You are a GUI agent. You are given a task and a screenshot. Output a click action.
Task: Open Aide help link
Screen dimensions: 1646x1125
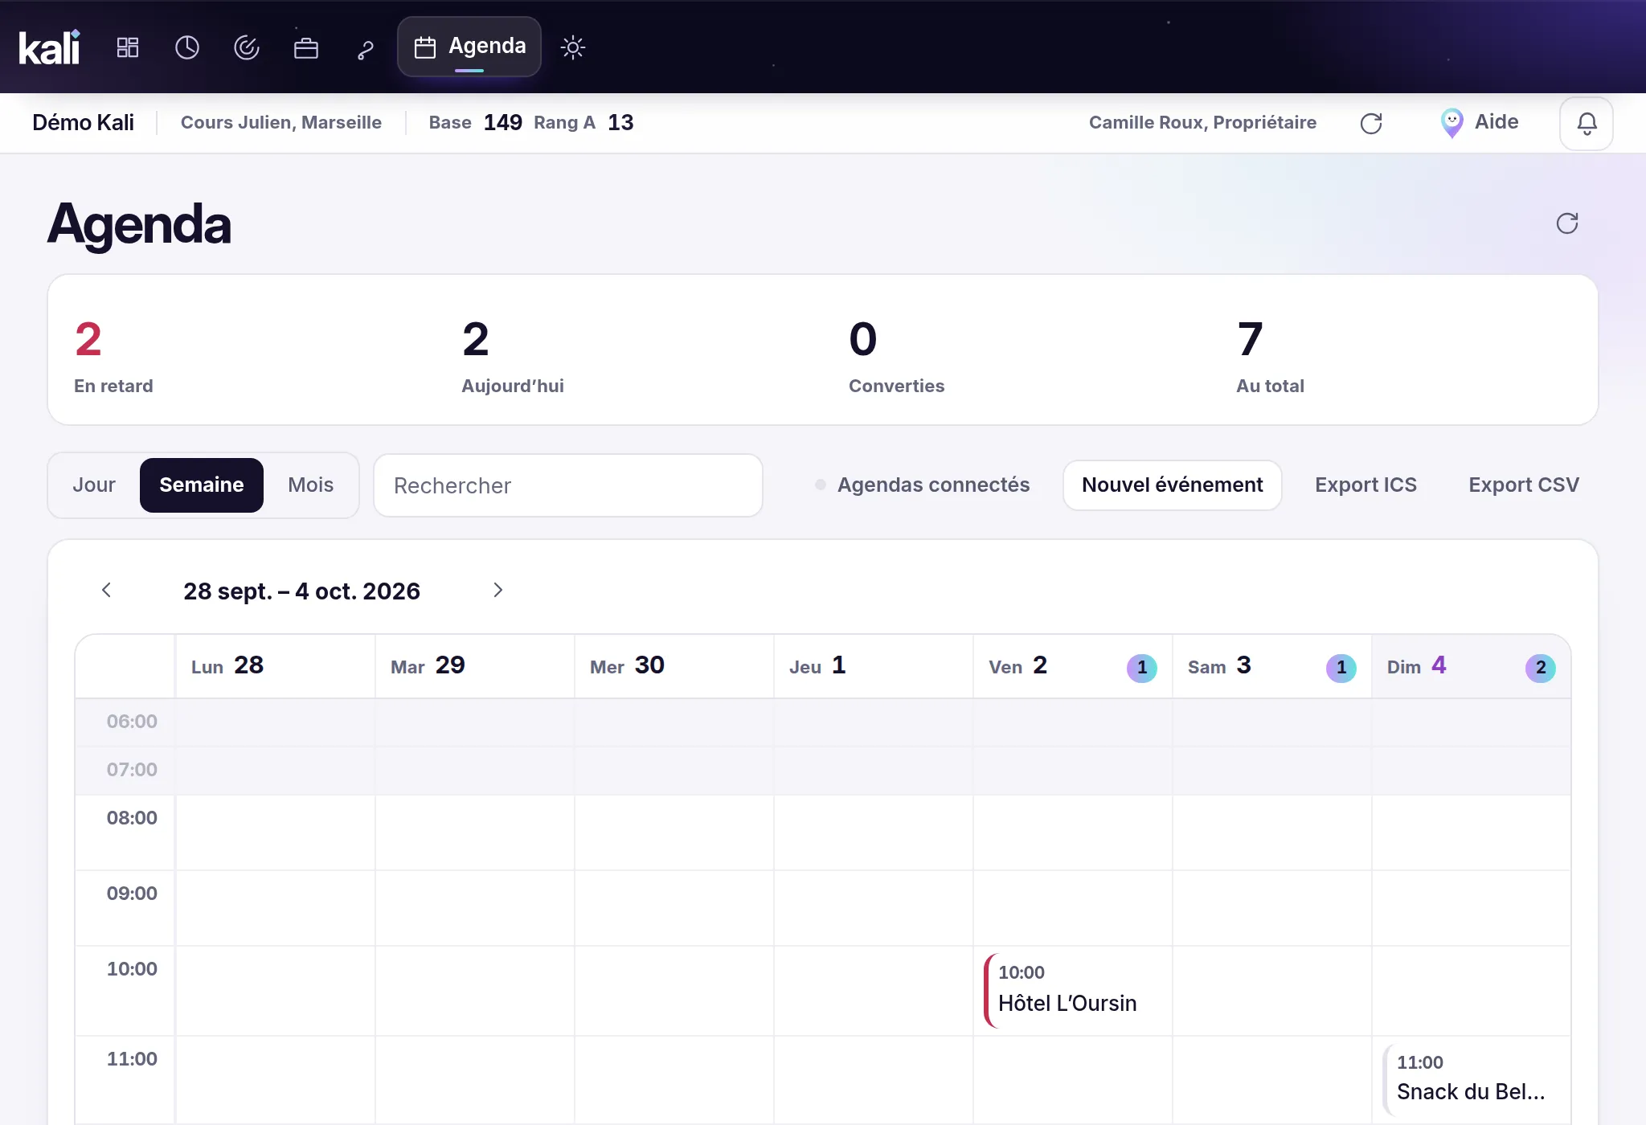[x=1480, y=122]
